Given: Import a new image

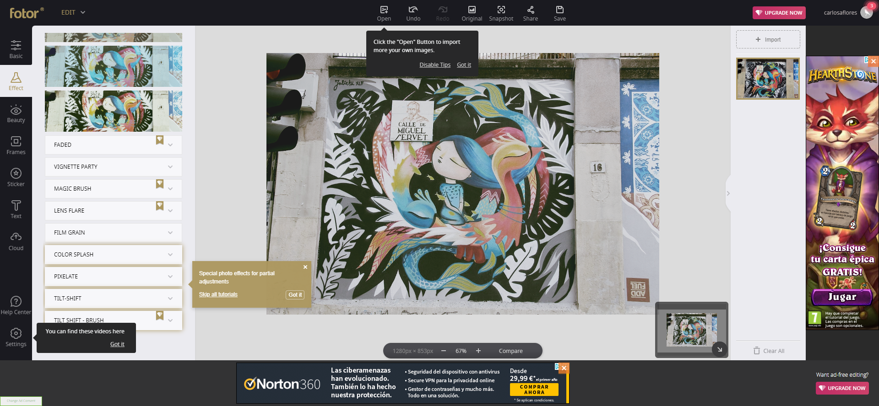Looking at the screenshot, I should point(768,40).
